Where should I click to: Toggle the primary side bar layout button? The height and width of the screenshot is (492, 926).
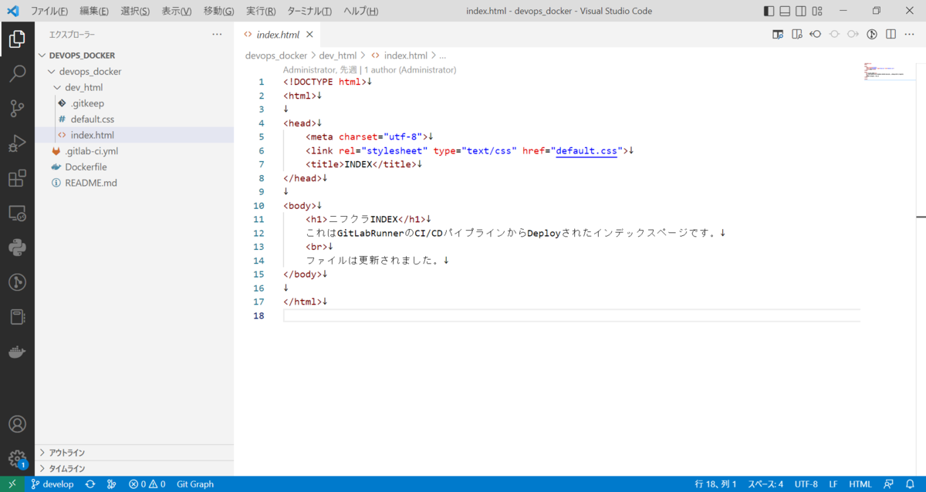(769, 11)
